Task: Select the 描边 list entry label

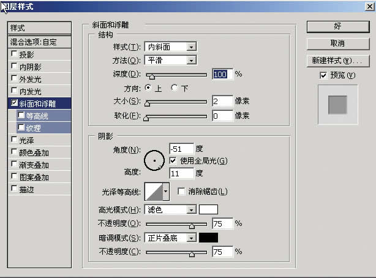Action: tap(26, 189)
